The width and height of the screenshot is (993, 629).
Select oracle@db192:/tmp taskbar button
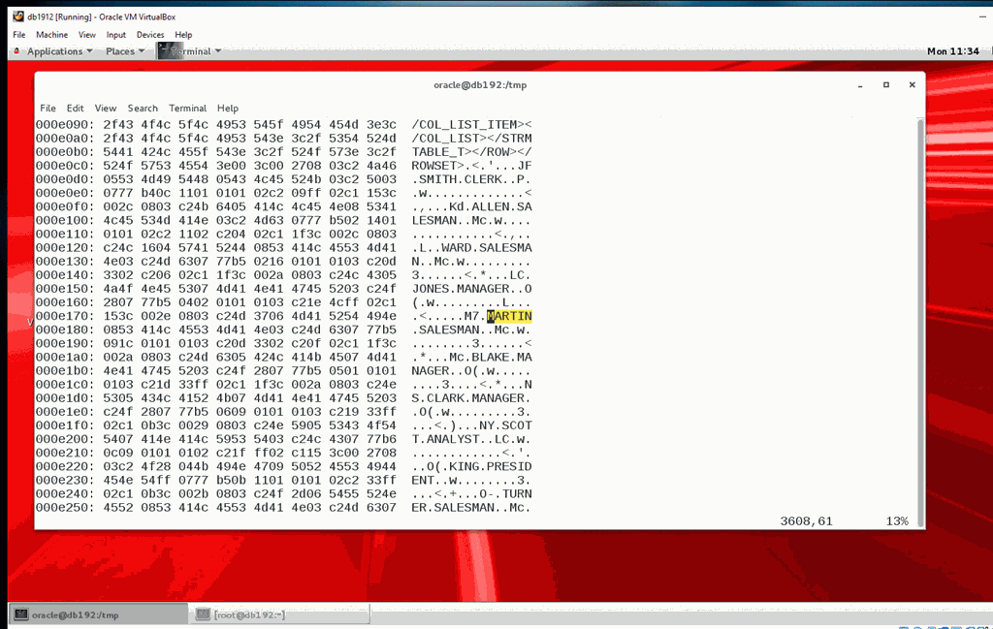coord(98,614)
